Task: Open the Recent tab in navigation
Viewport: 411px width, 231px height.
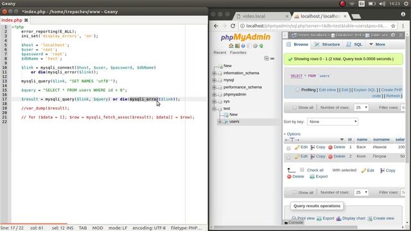Action: (x=220, y=53)
